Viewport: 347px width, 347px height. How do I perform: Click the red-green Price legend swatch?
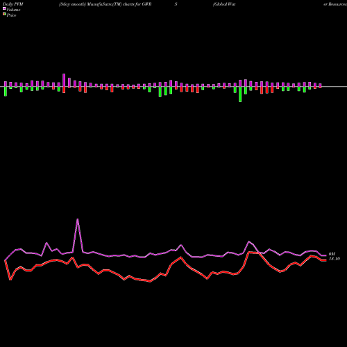tap(4, 15)
